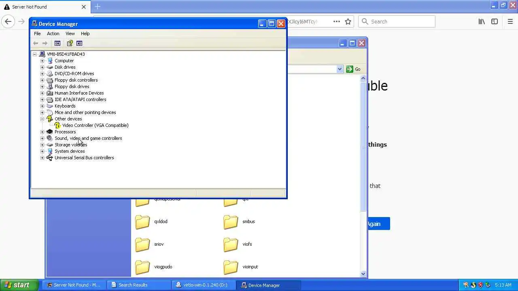Image resolution: width=518 pixels, height=291 pixels.
Task: Click the Video Controller warning icon
Action: tap(57, 125)
